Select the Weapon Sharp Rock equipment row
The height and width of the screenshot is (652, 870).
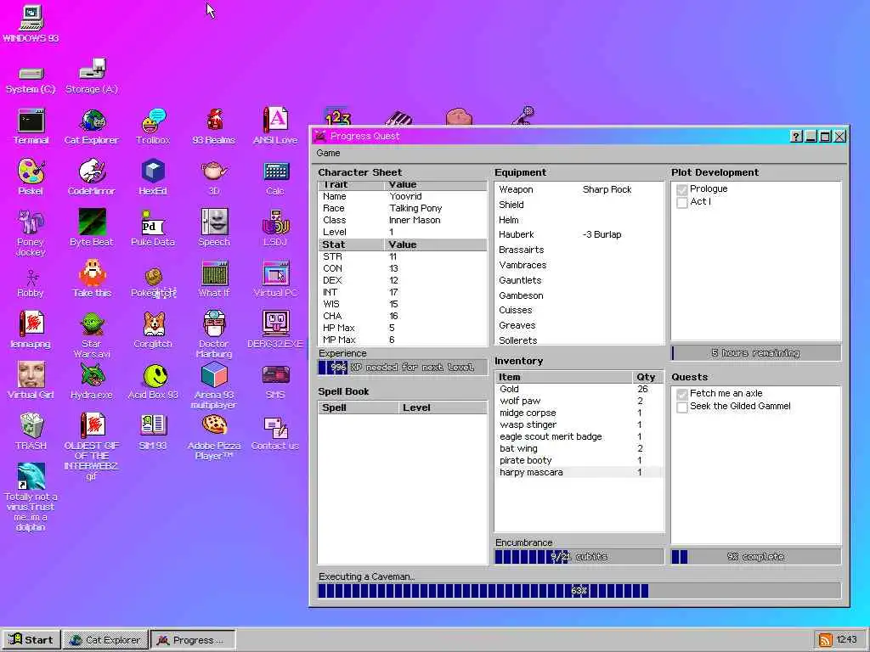[x=579, y=189]
